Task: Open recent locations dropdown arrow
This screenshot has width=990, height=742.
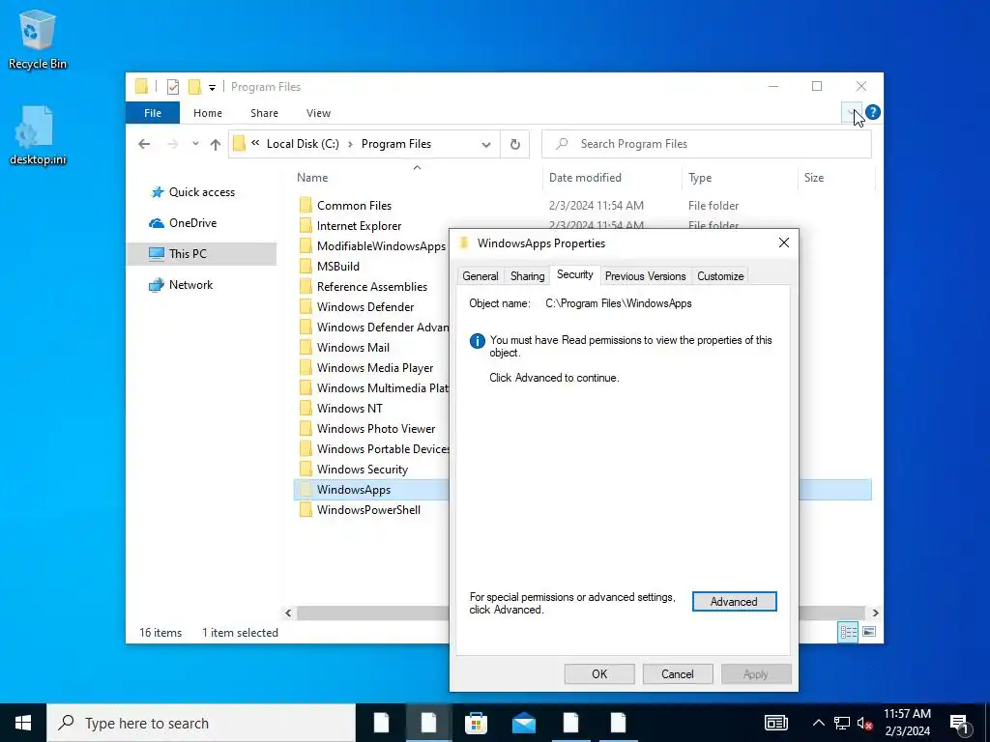Action: pyautogui.click(x=195, y=144)
